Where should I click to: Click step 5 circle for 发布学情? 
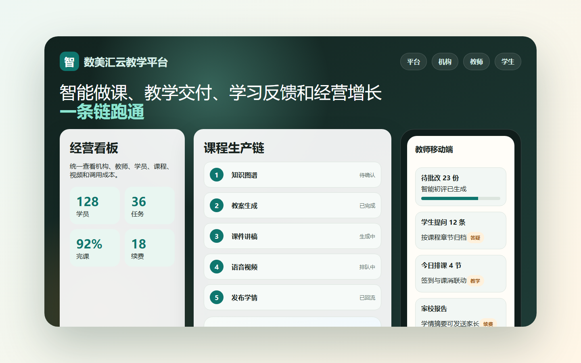217,297
